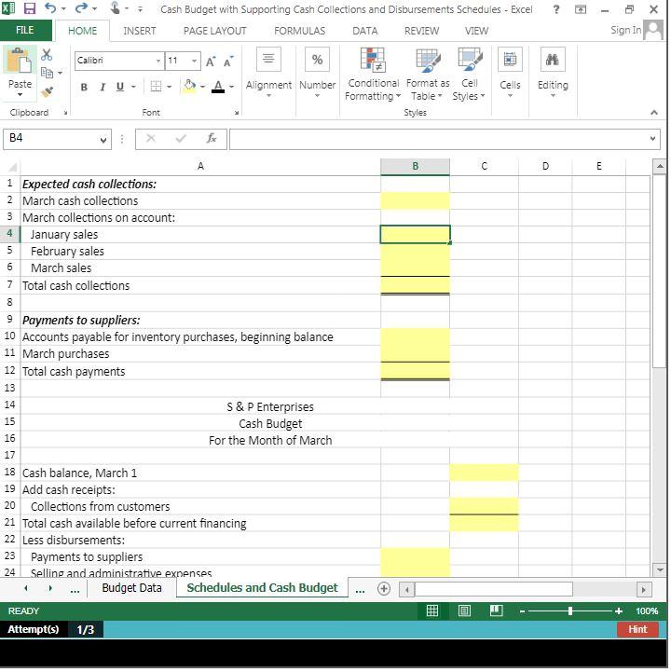The image size is (671, 672).
Task: Click the Save icon in quick access toolbar
Action: coord(29,8)
